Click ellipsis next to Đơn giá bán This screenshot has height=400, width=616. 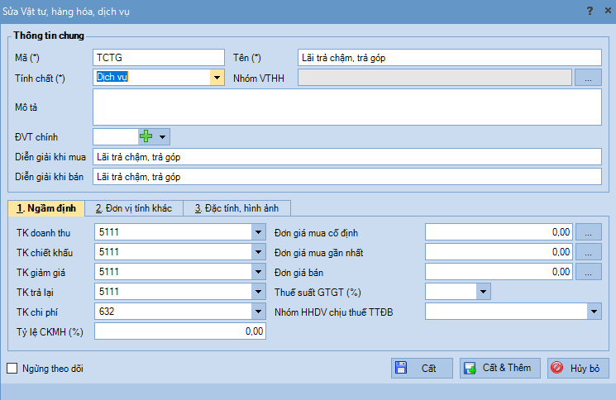coord(588,271)
